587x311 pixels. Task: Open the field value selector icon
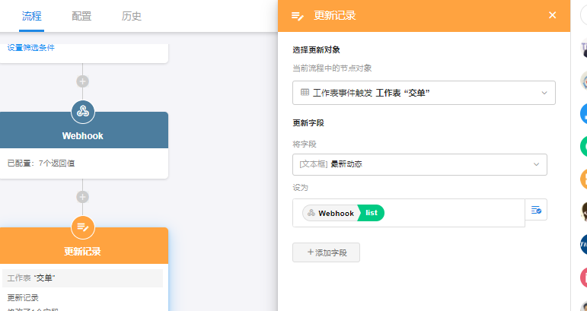tap(536, 210)
